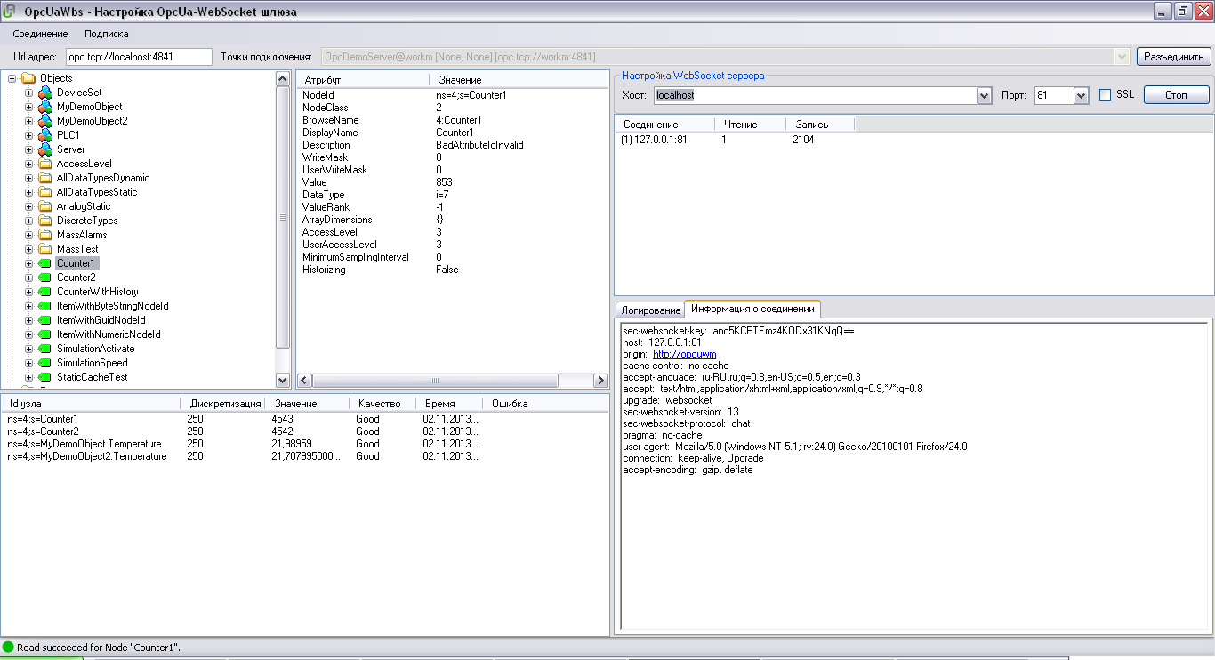Click the green Counter2 variable tag icon

(x=44, y=278)
